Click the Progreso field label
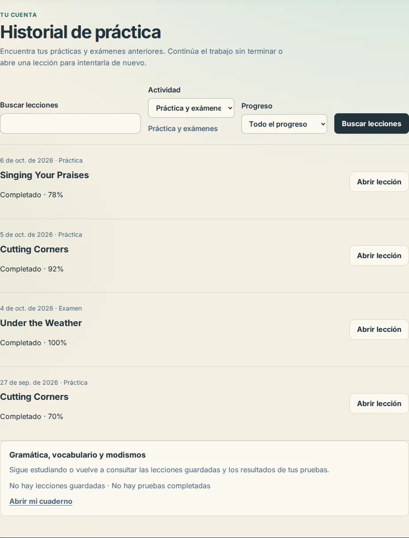 [257, 106]
